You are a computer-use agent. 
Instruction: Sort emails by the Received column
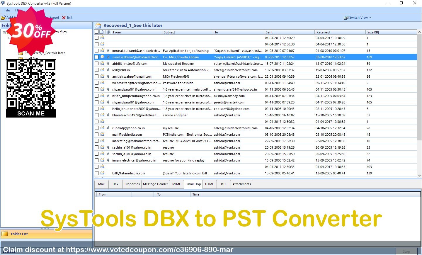pos(340,32)
